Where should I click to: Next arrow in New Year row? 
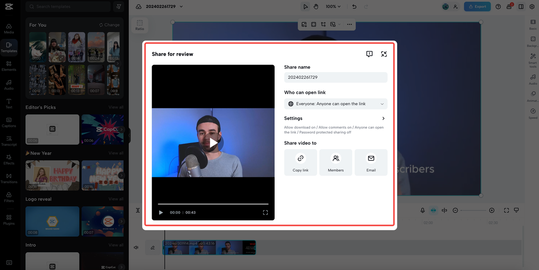tap(122, 175)
